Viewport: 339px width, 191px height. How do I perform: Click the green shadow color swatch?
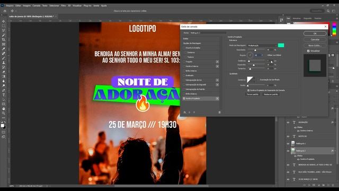pyautogui.click(x=281, y=45)
